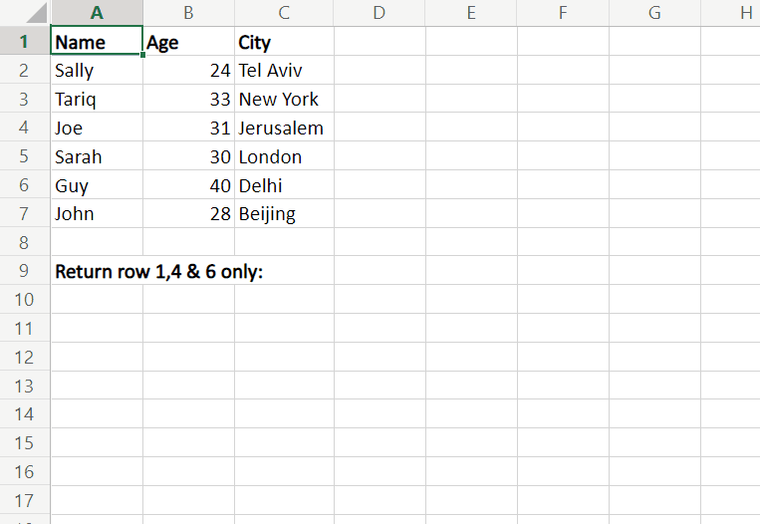Viewport: 760px width, 524px height.
Task: Click the cell containing Sarah
Action: pyautogui.click(x=97, y=157)
